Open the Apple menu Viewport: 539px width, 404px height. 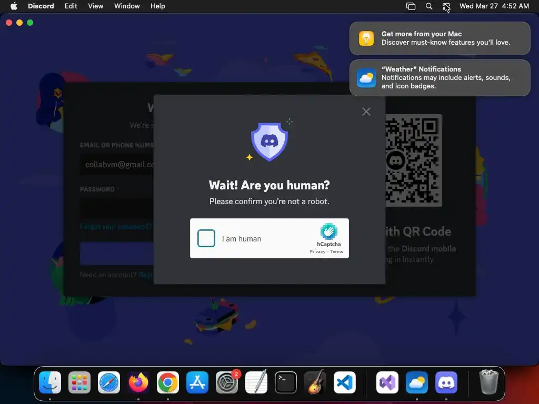[x=14, y=6]
